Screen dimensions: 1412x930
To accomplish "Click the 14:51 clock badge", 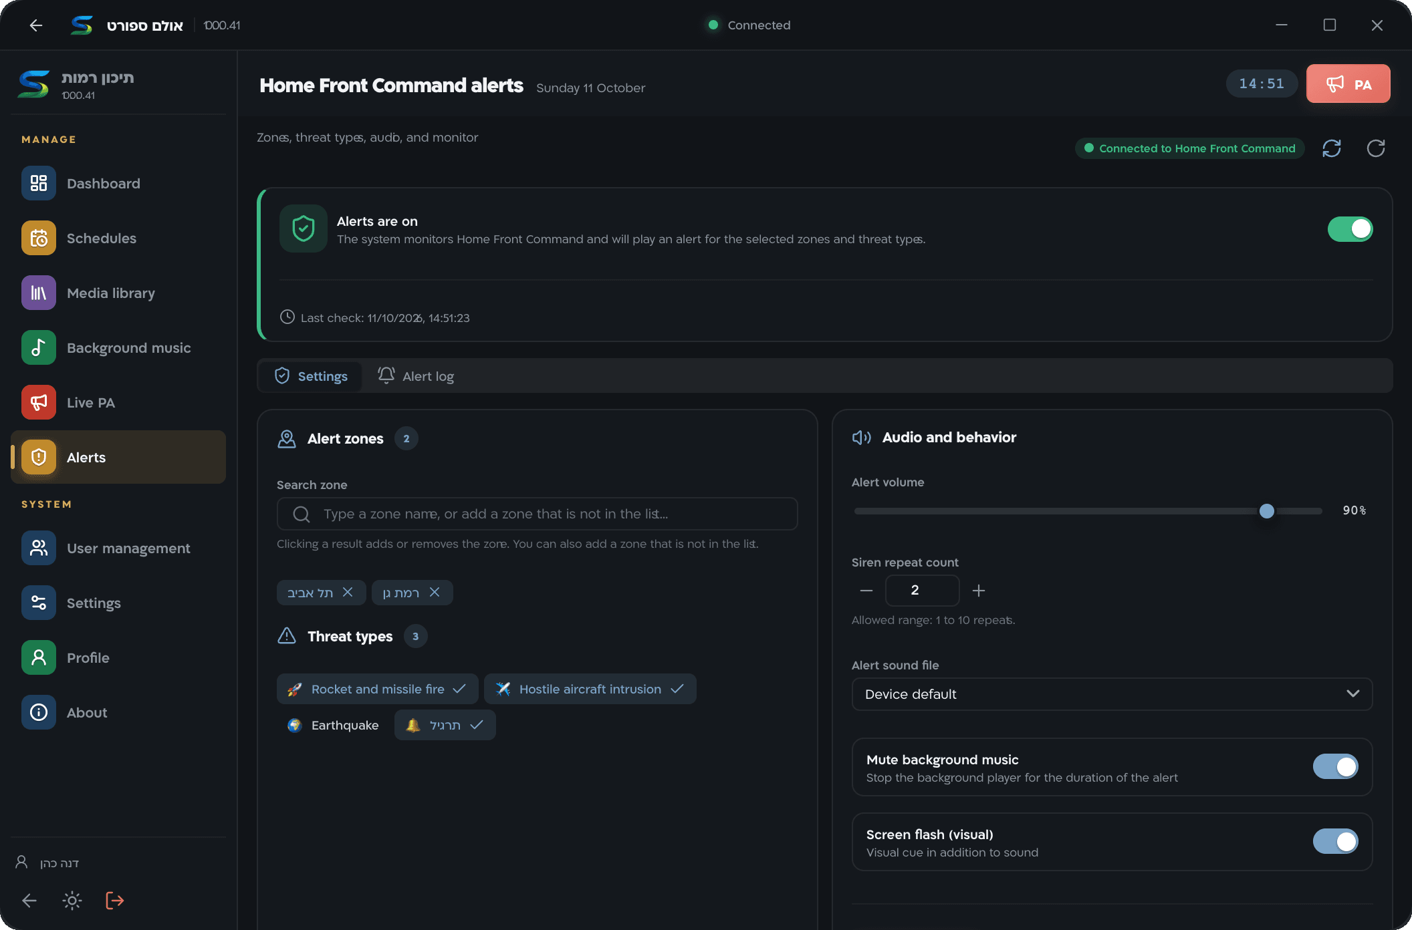I will (x=1262, y=84).
